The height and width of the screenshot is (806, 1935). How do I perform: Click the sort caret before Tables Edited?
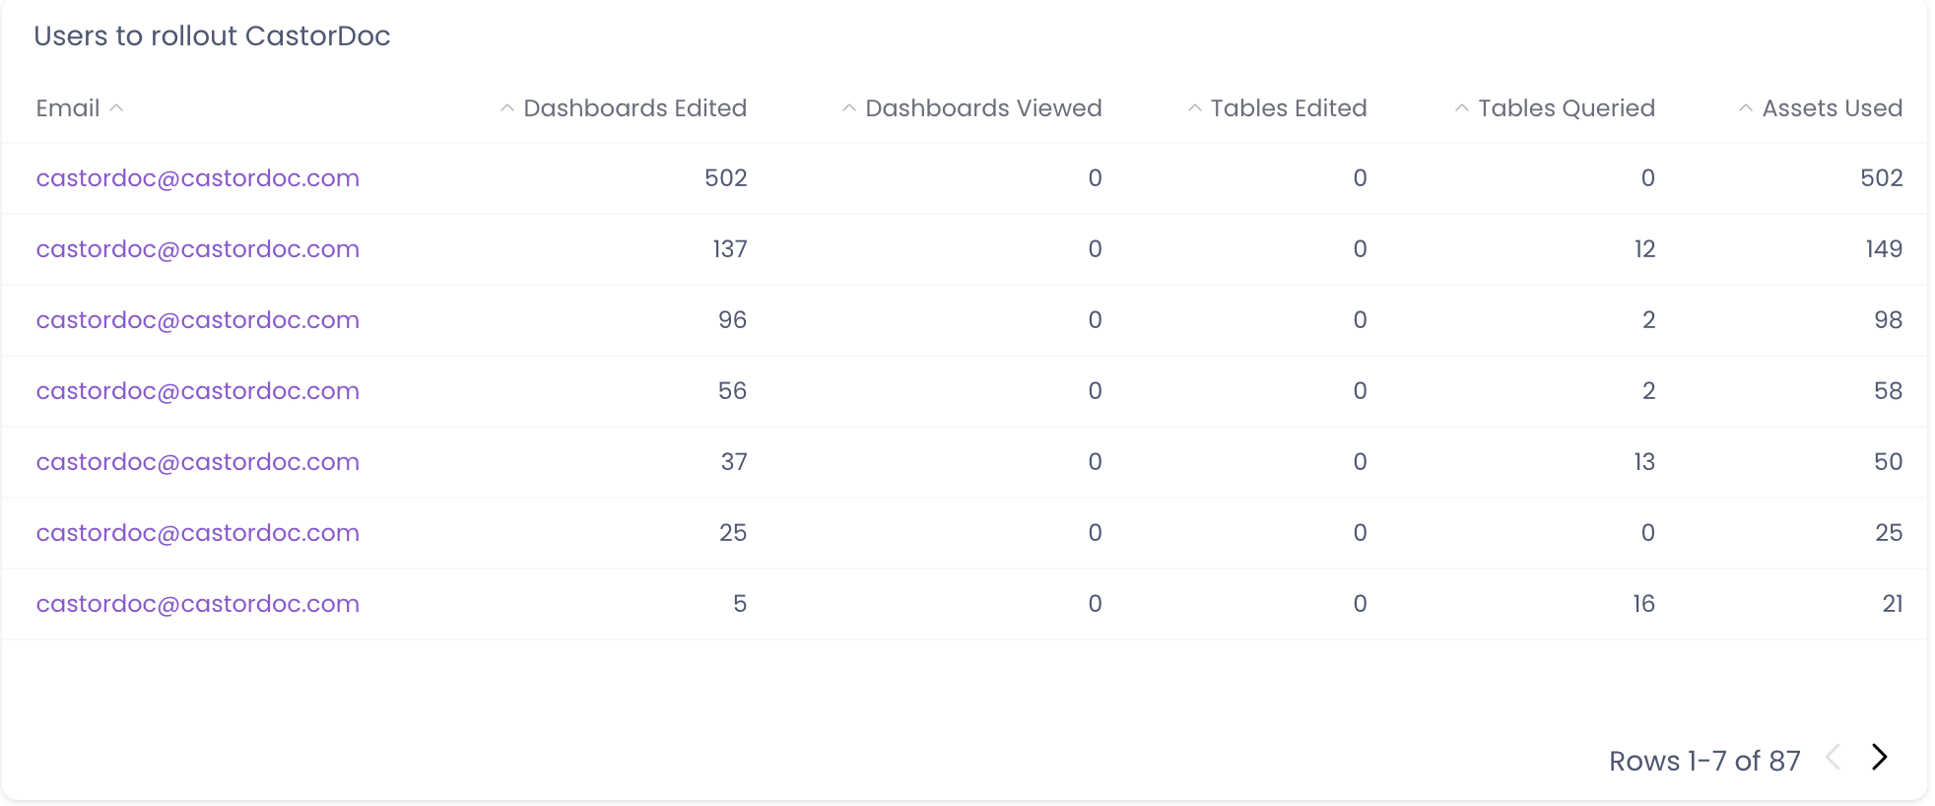[x=1194, y=108]
